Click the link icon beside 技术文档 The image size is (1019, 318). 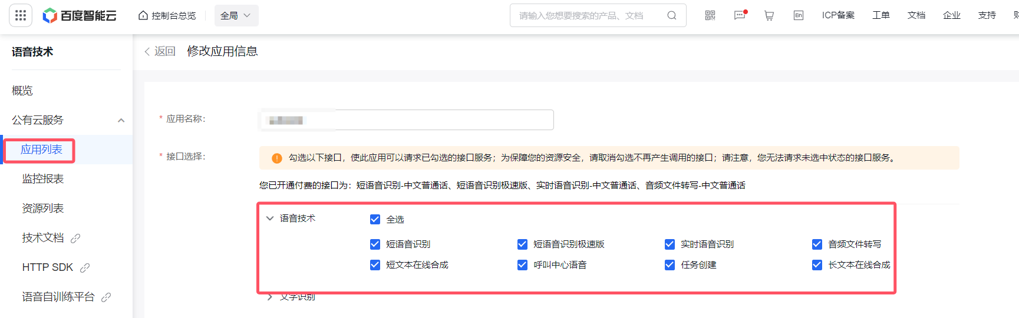click(75, 238)
